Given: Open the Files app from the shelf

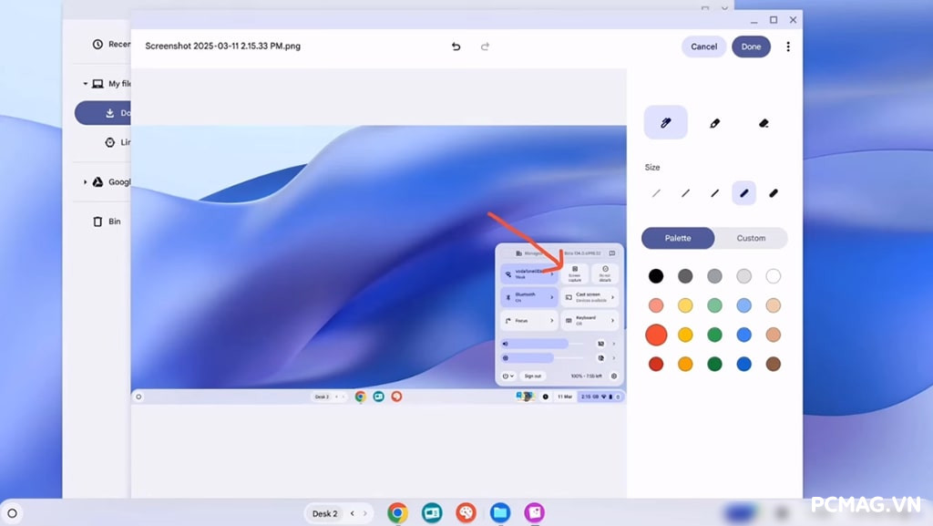Looking at the screenshot, I should [x=499, y=513].
